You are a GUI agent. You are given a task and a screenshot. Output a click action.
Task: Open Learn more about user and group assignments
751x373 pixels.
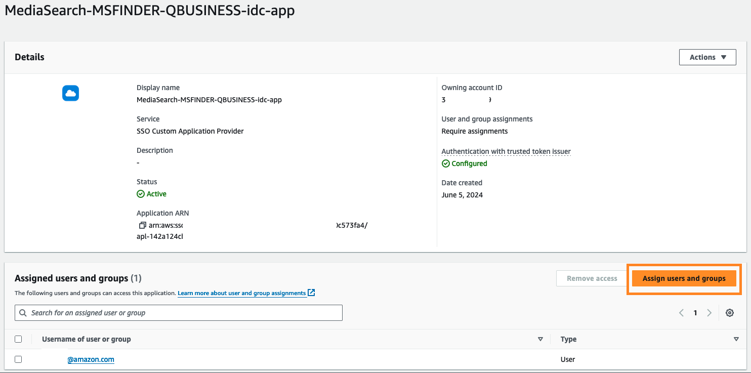pyautogui.click(x=242, y=293)
